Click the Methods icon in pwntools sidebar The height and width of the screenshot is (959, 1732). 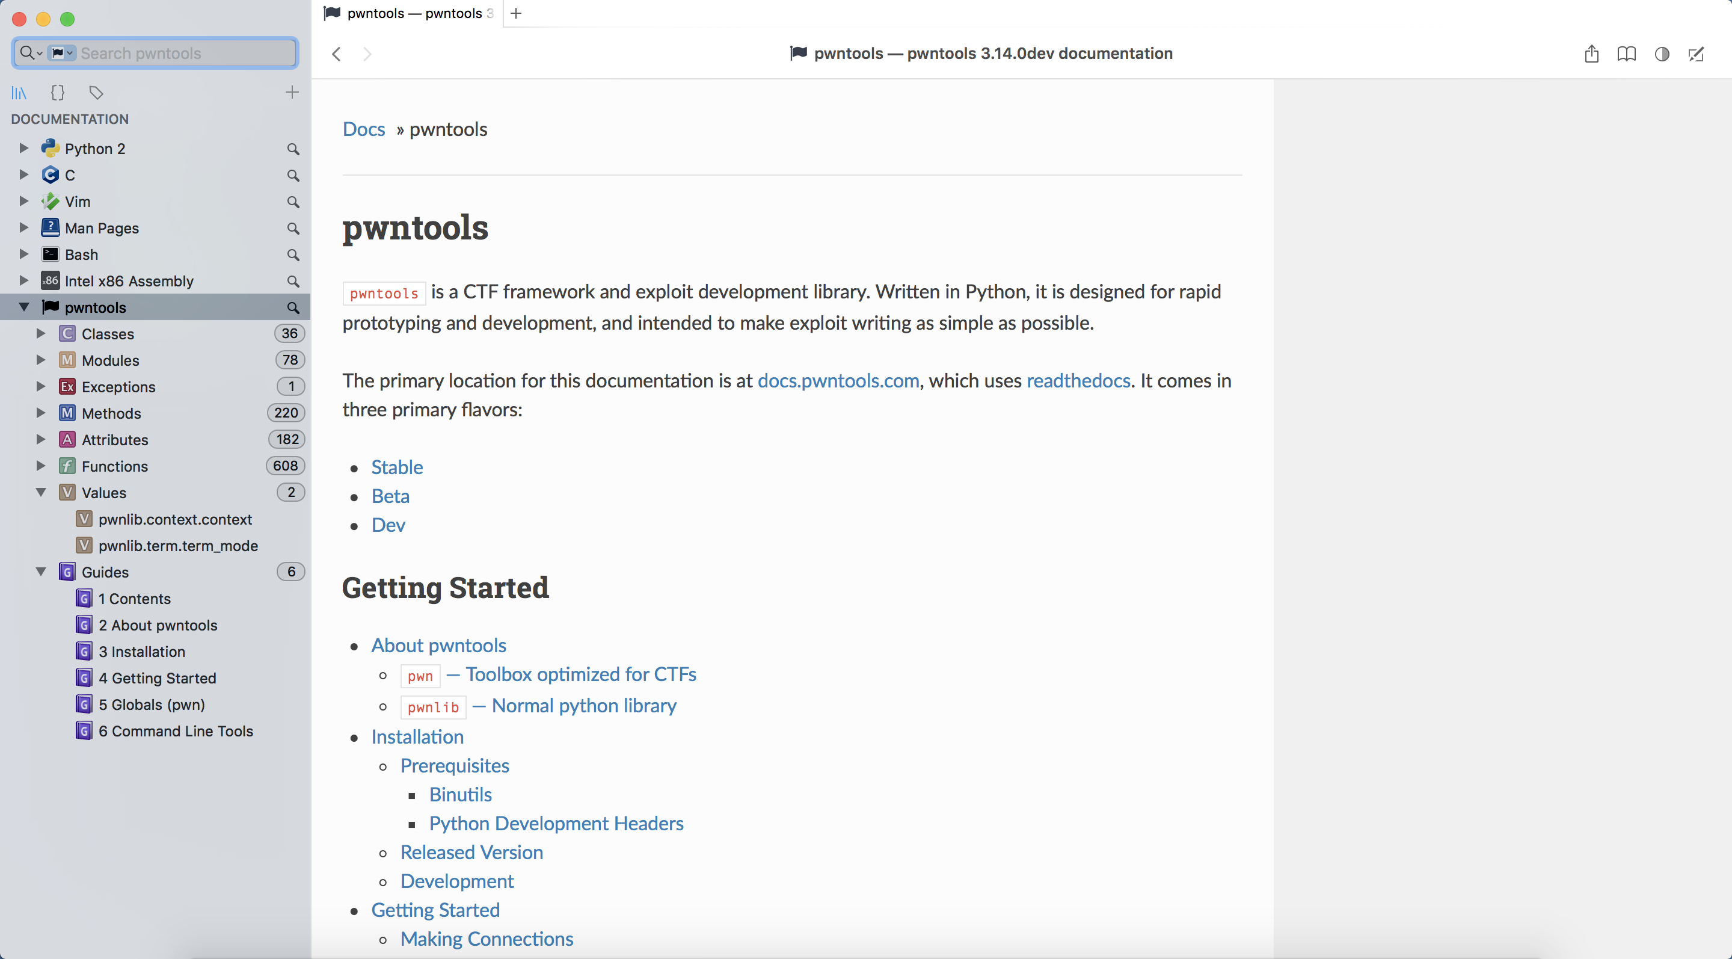[x=67, y=412]
